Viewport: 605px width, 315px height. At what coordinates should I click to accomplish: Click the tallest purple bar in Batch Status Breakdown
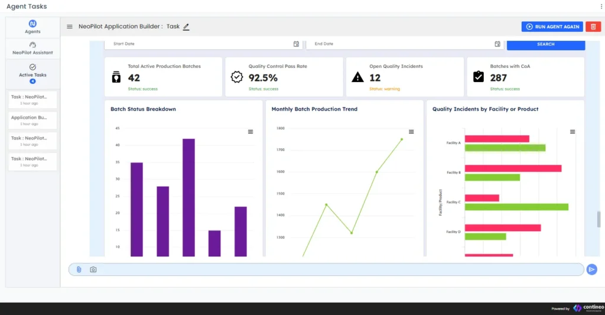tap(188, 197)
